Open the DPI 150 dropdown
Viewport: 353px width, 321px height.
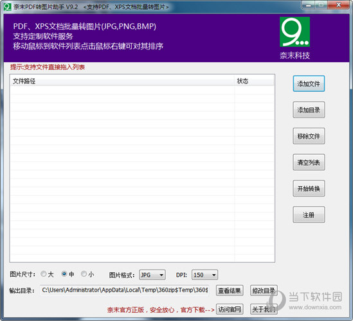(x=204, y=275)
